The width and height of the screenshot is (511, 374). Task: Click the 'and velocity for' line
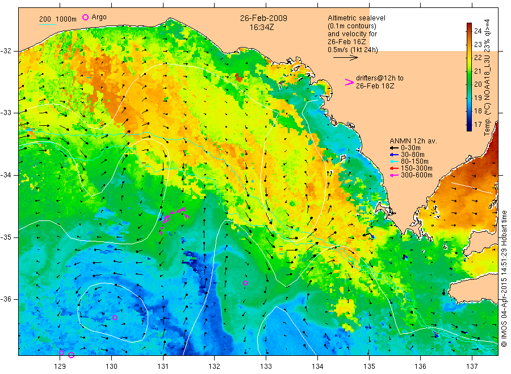coord(352,34)
